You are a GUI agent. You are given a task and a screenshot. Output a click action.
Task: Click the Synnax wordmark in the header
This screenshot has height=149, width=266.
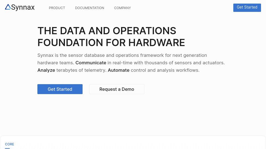[x=23, y=7]
